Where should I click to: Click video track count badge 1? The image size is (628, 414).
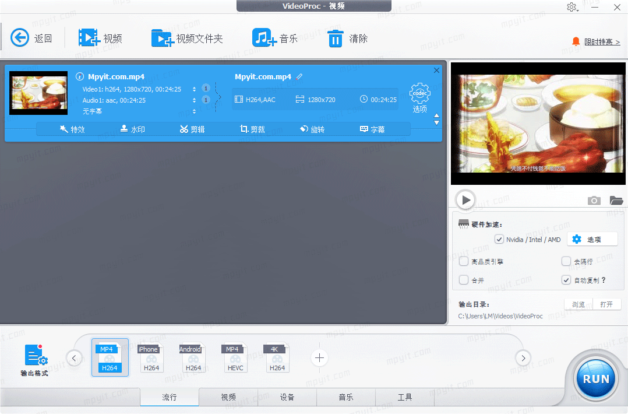(x=206, y=88)
